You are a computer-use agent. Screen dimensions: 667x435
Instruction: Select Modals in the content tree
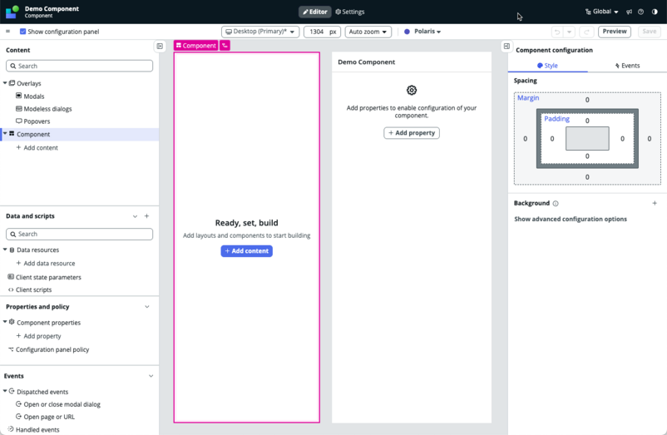(x=33, y=96)
